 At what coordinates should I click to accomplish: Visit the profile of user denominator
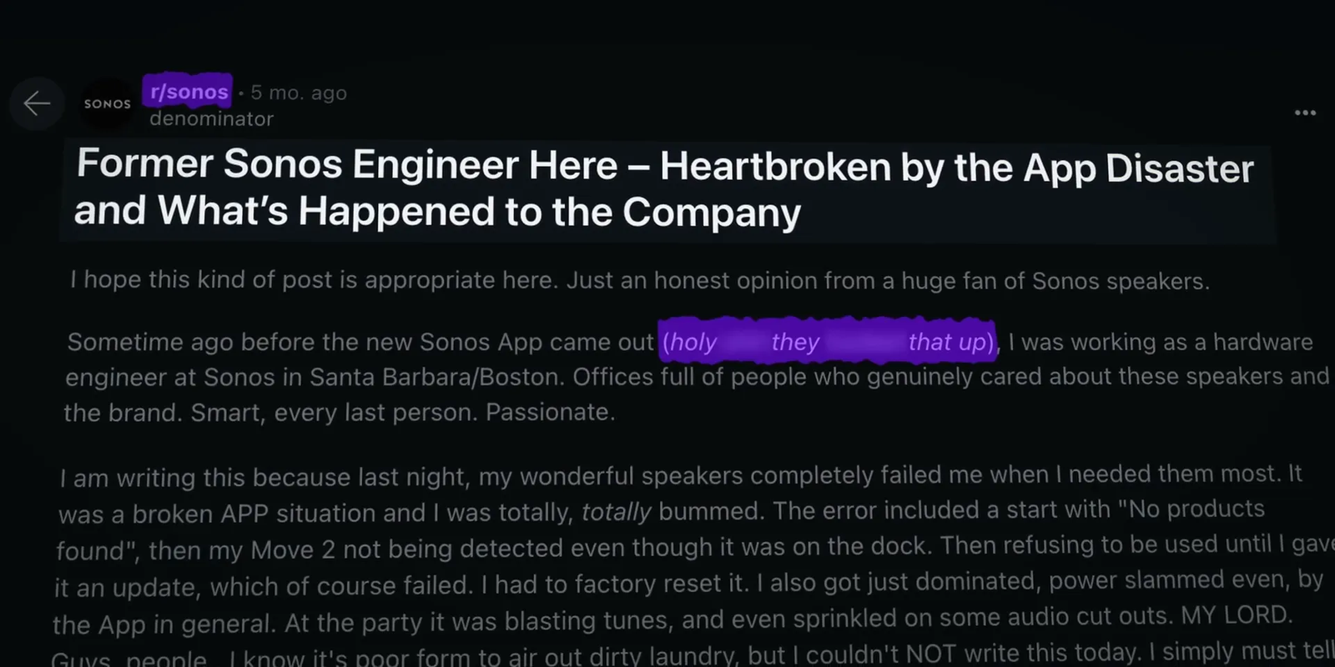pos(210,118)
